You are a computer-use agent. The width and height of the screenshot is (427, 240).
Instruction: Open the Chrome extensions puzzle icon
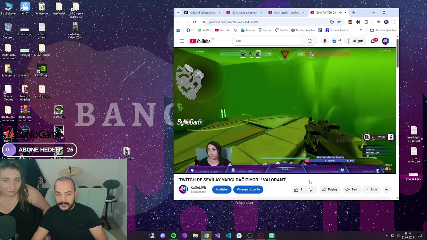366,22
